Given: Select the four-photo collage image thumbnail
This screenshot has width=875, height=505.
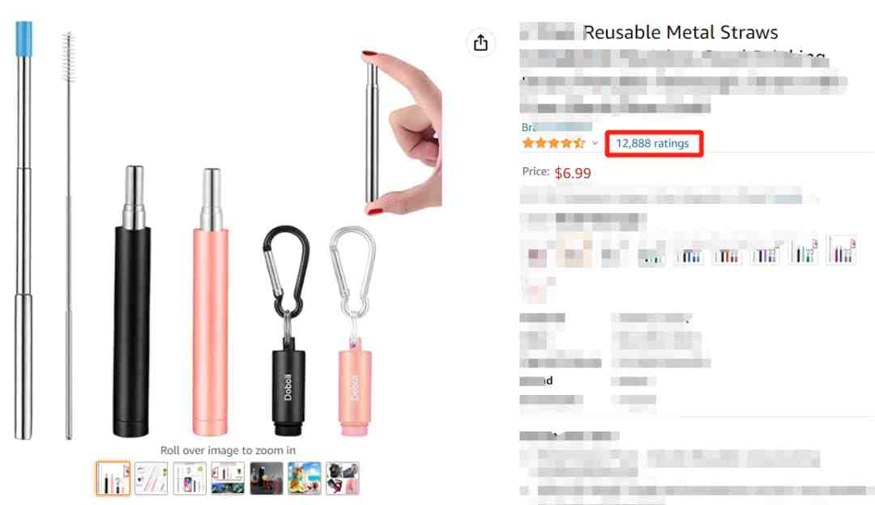Looking at the screenshot, I should (x=343, y=478).
